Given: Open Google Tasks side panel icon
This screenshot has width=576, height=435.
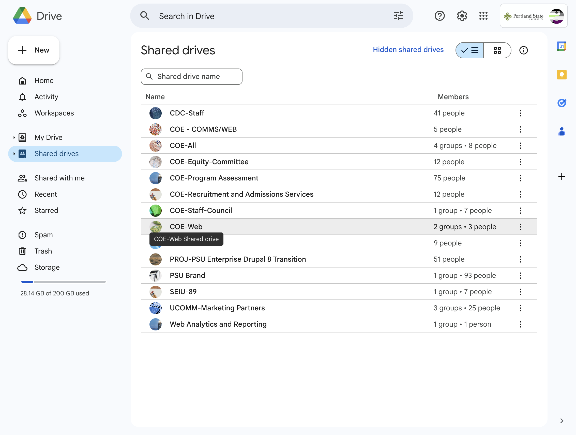Looking at the screenshot, I should [x=562, y=103].
